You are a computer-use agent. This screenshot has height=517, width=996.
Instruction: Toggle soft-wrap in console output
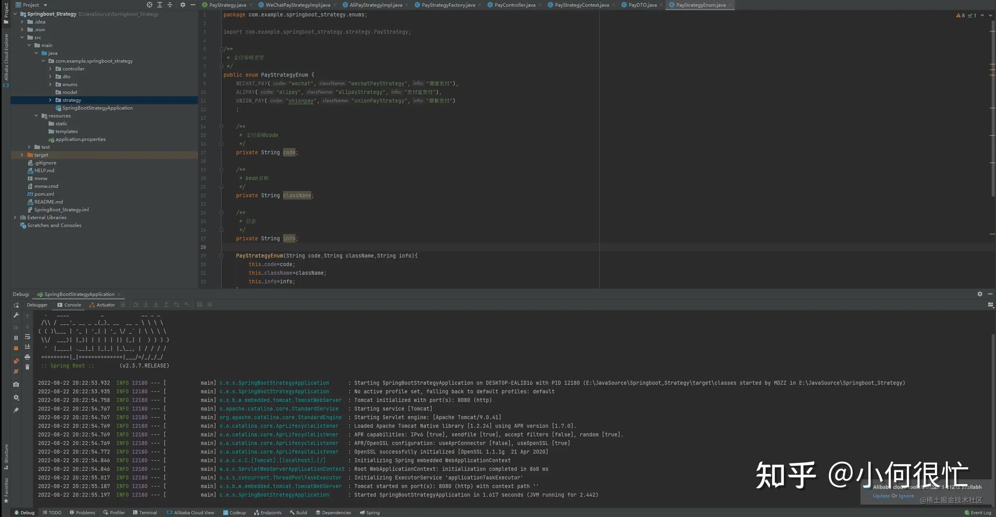(27, 337)
